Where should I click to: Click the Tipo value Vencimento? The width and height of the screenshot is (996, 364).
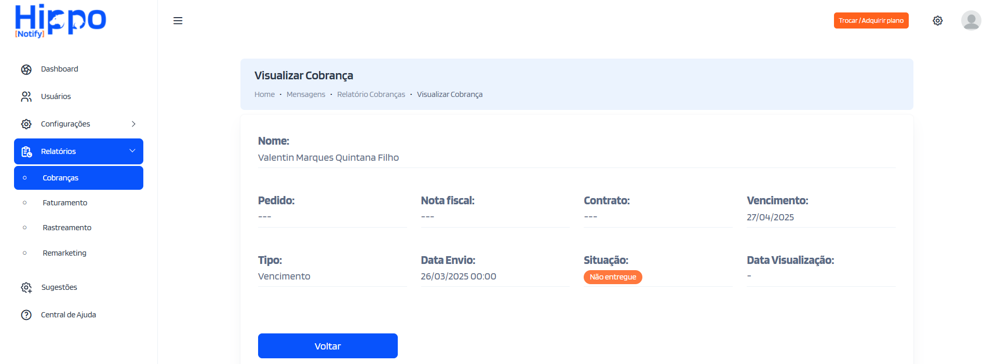pos(284,276)
